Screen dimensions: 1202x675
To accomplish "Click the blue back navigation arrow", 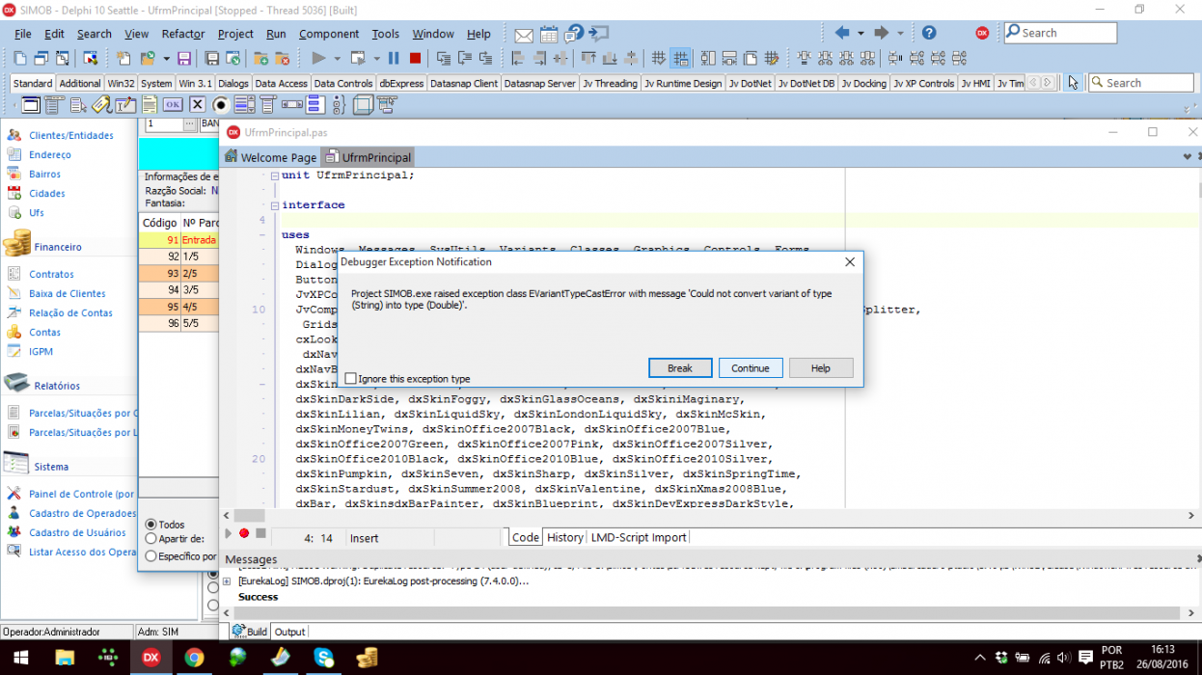I will 841,33.
